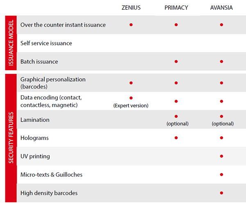The image size is (246, 205).
Task: Click the red dot for Avansia Micro-texts & Guilloches
Action: pos(221,174)
